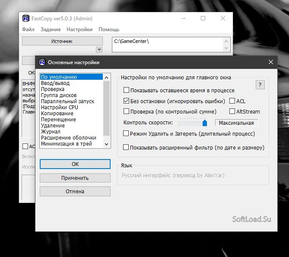Select Расширение оболочки in settings list
This screenshot has width=289, height=257.
tap(71, 137)
